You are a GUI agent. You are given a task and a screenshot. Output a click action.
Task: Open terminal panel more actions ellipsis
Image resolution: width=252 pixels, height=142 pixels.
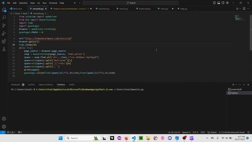pyautogui.click(x=240, y=84)
